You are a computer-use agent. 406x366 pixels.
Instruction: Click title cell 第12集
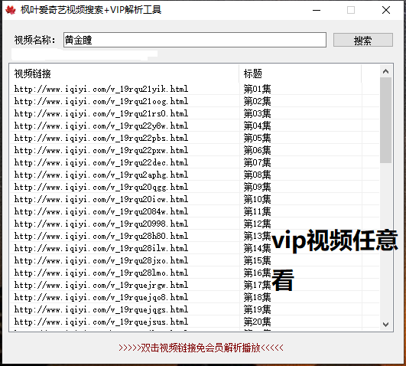pyautogui.click(x=258, y=224)
